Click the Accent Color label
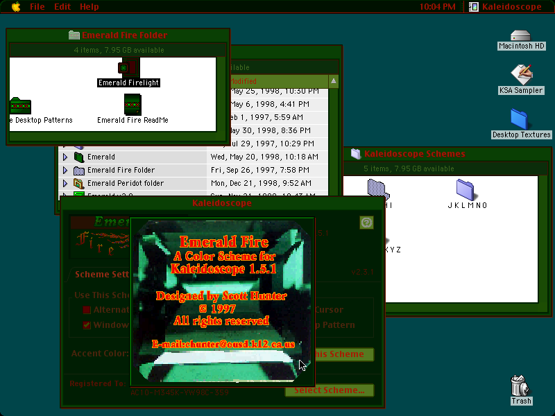This screenshot has width=555, height=416. (99, 354)
